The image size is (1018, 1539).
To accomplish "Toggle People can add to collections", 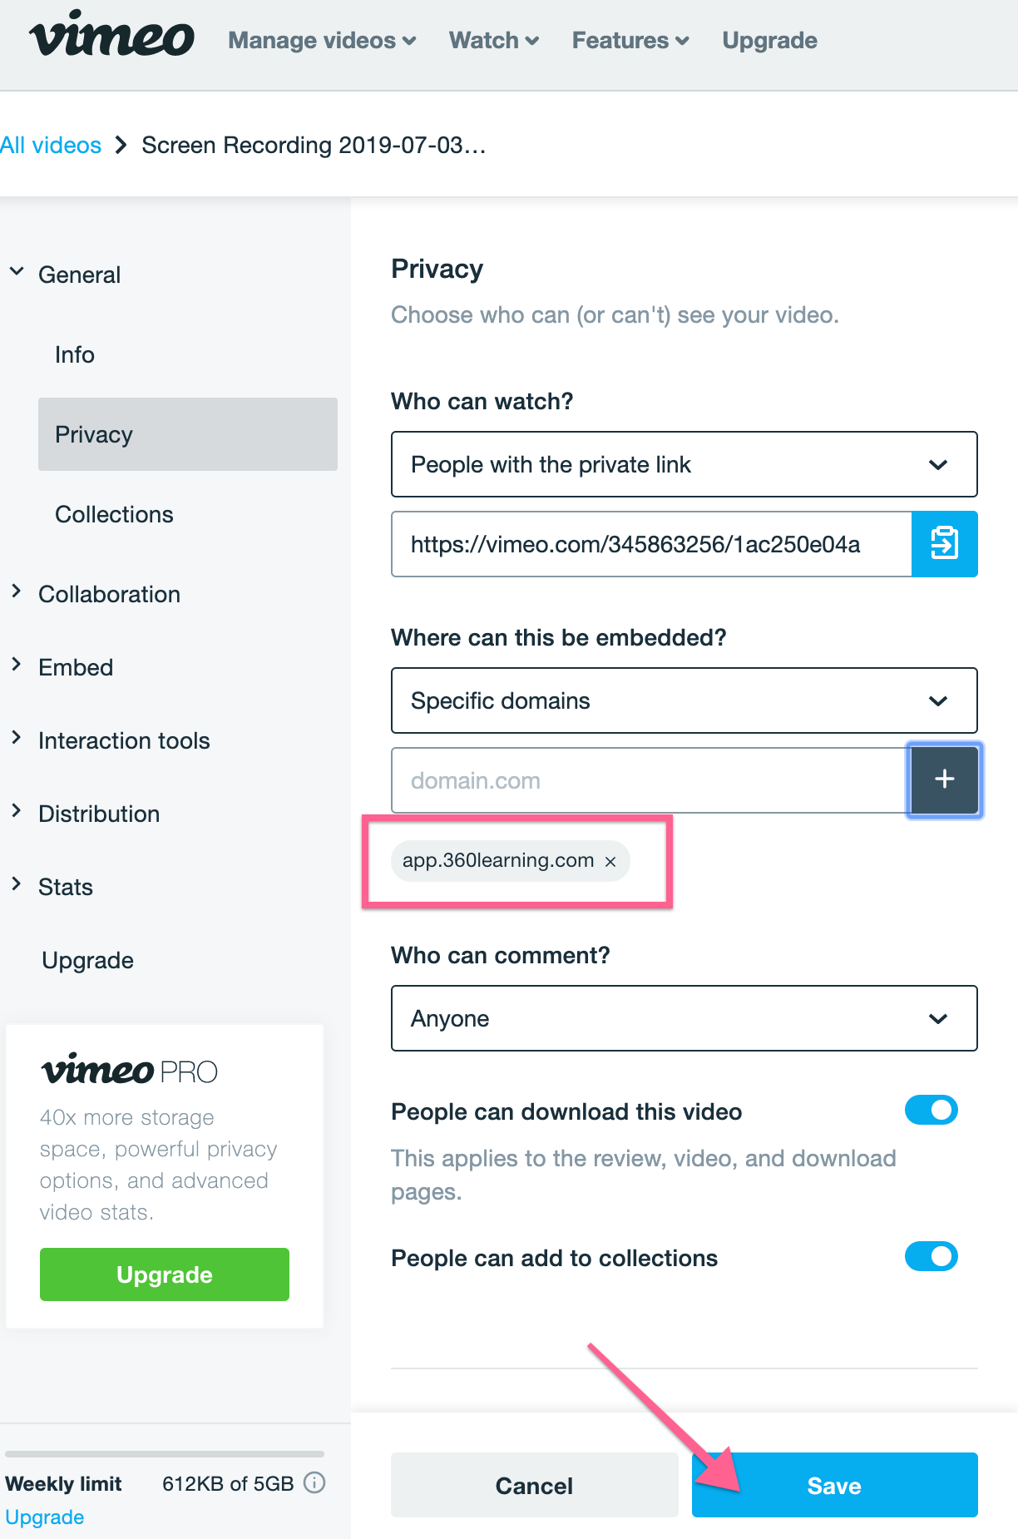I will 931,1256.
